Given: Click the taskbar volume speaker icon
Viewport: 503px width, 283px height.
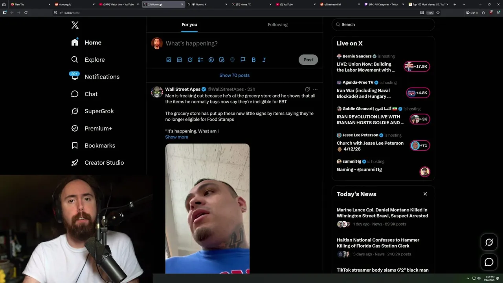Looking at the screenshot, I should click(479, 278).
